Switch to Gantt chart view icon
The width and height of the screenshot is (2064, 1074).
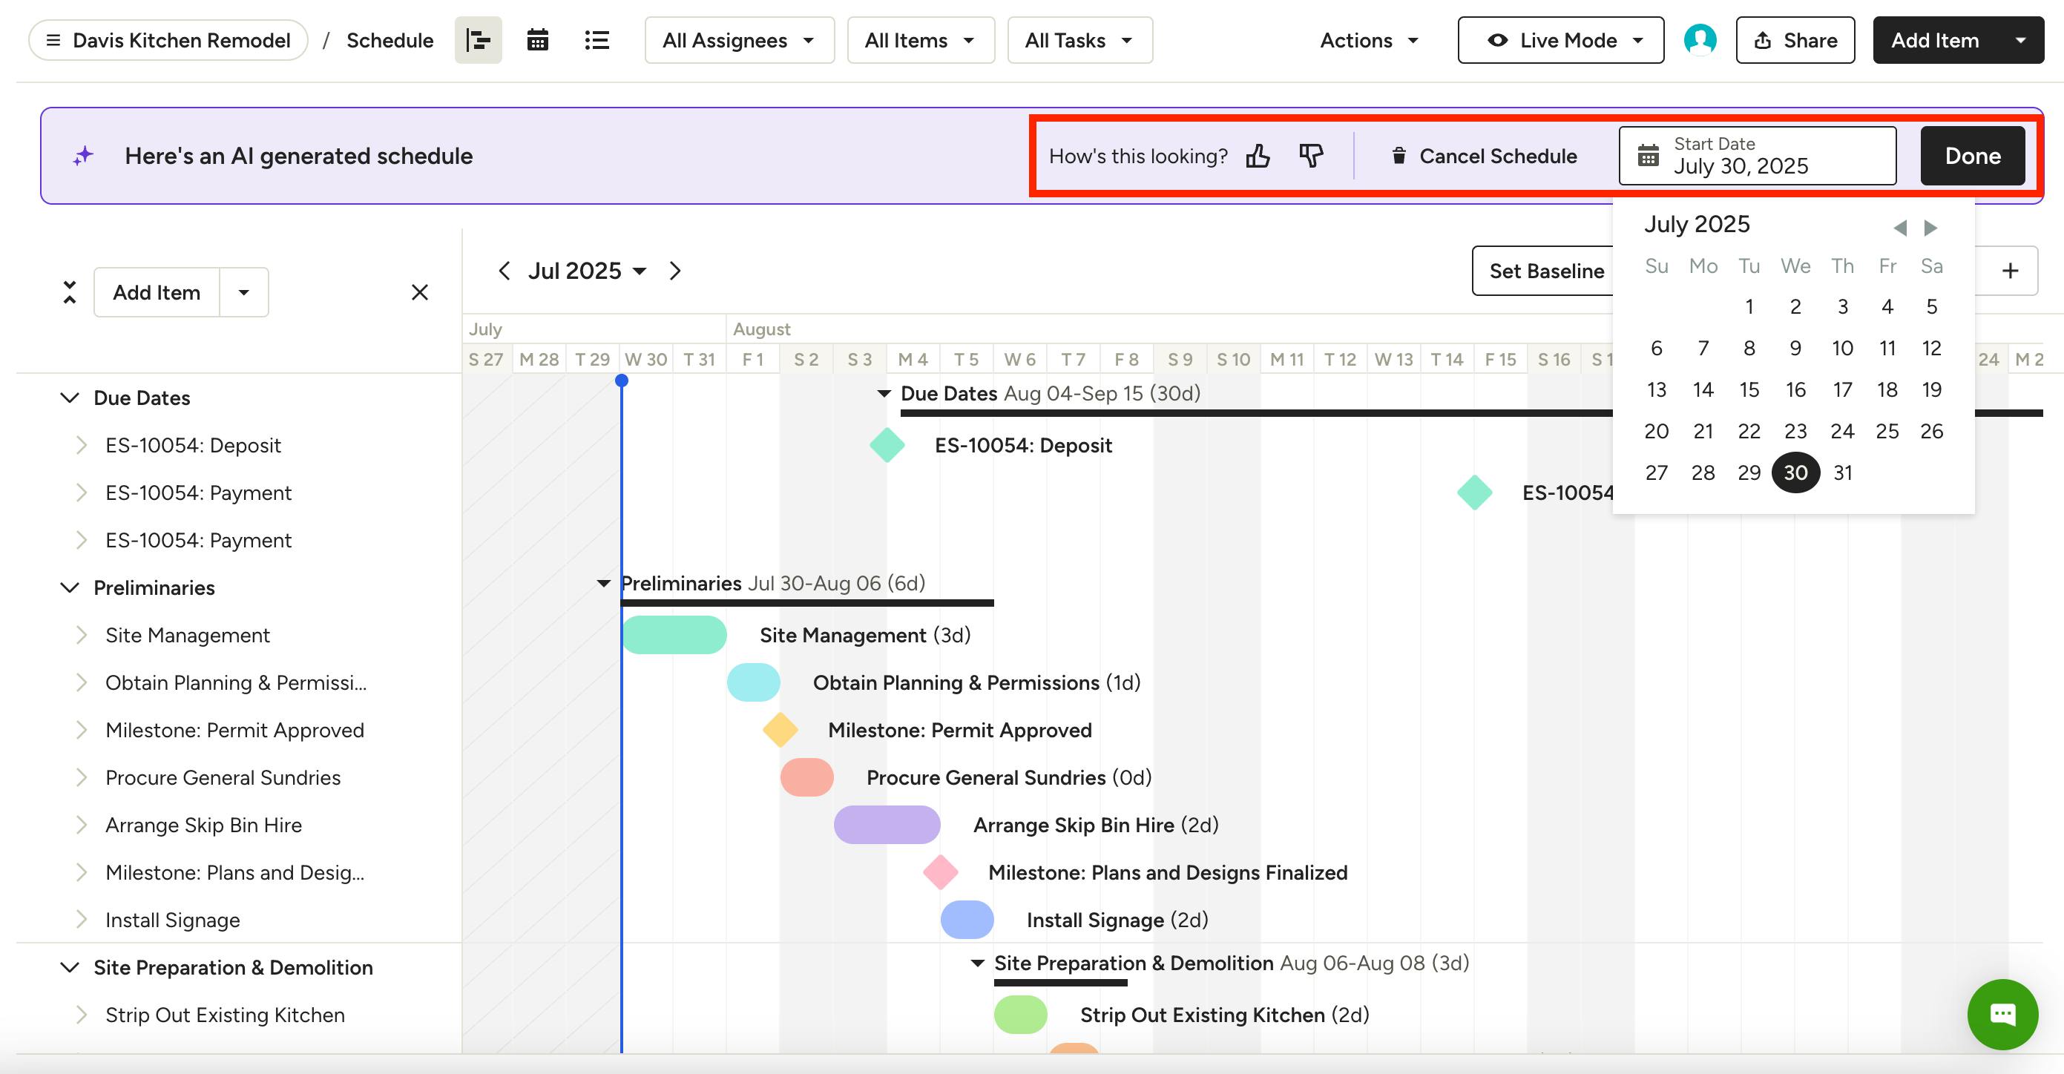pos(478,40)
